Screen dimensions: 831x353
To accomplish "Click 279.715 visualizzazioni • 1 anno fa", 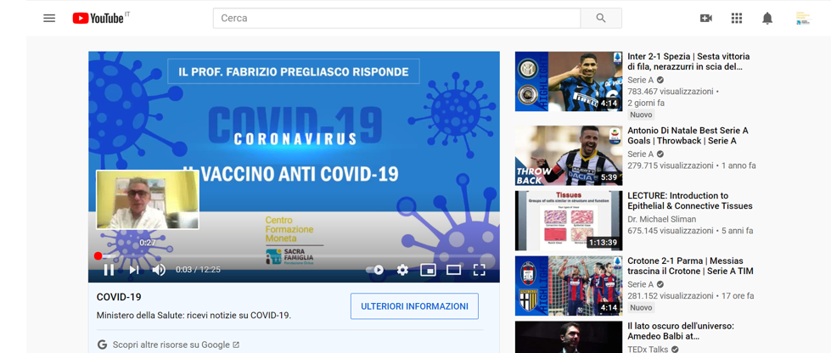I will [x=692, y=165].
